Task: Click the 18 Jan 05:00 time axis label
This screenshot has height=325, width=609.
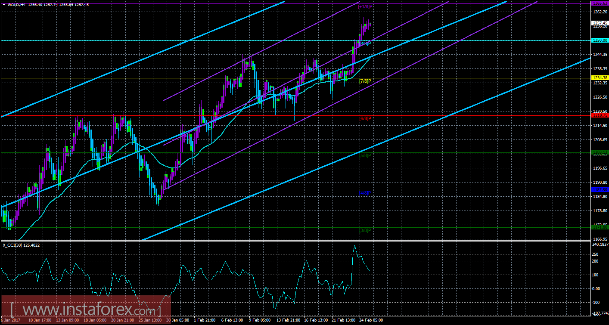Action: [x=96, y=320]
